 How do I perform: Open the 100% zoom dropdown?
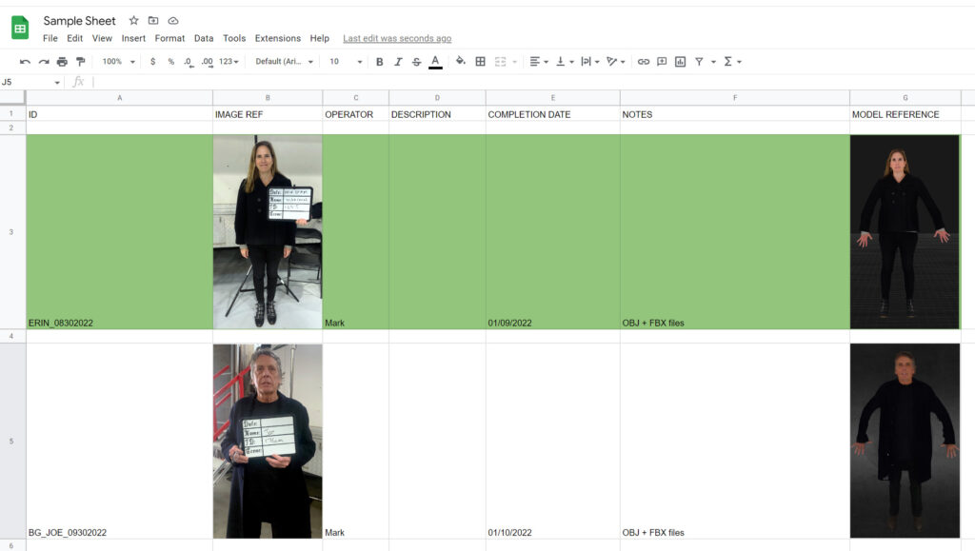pyautogui.click(x=118, y=62)
